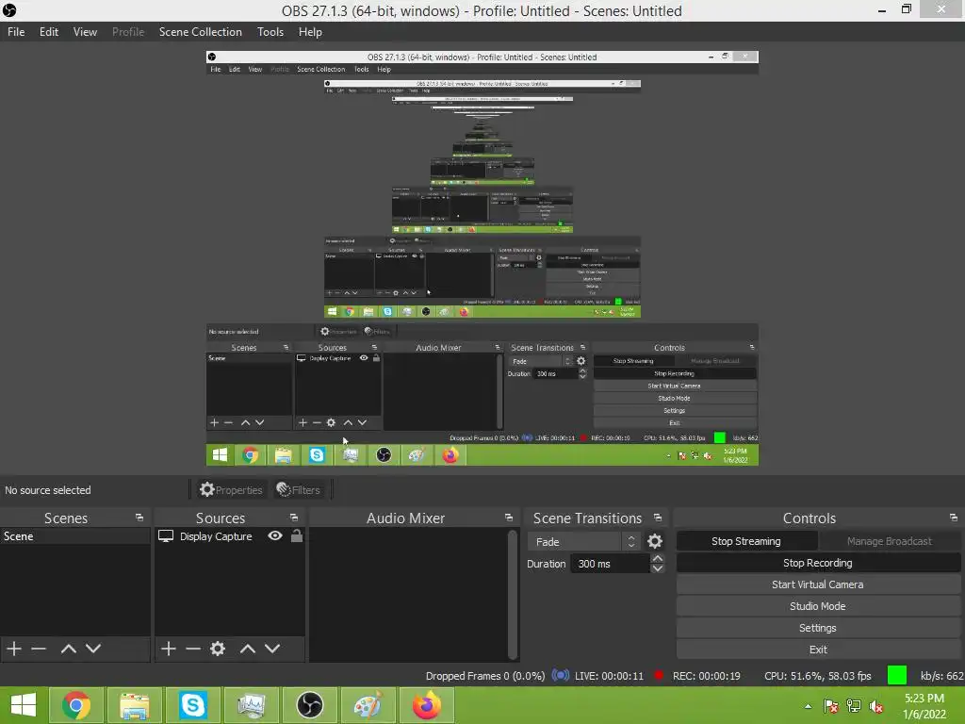Decrease Duration with down stepper arrow
The image size is (965, 724).
[657, 568]
